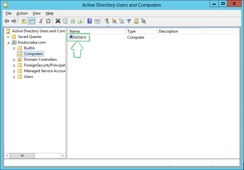Open the Action menu
This screenshot has height=170, width=244.
coord(22,13)
